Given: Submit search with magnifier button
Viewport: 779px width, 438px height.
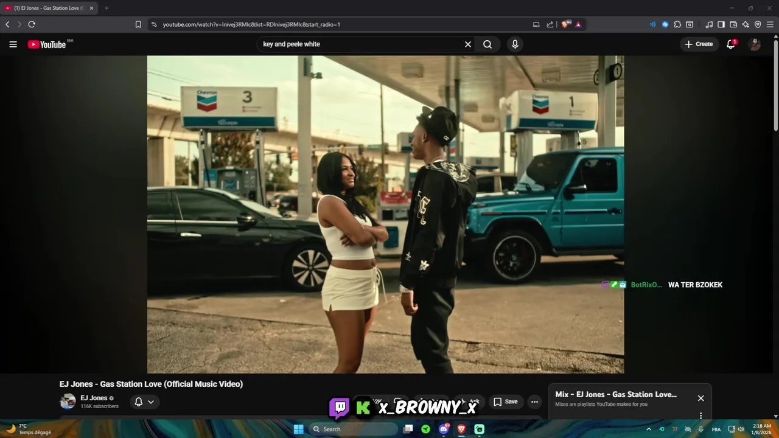Looking at the screenshot, I should coord(487,44).
